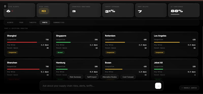Image resolution: width=203 pixels, height=94 pixels.
Task: Open the Tariff Exposure stat card
Action: (118, 10)
